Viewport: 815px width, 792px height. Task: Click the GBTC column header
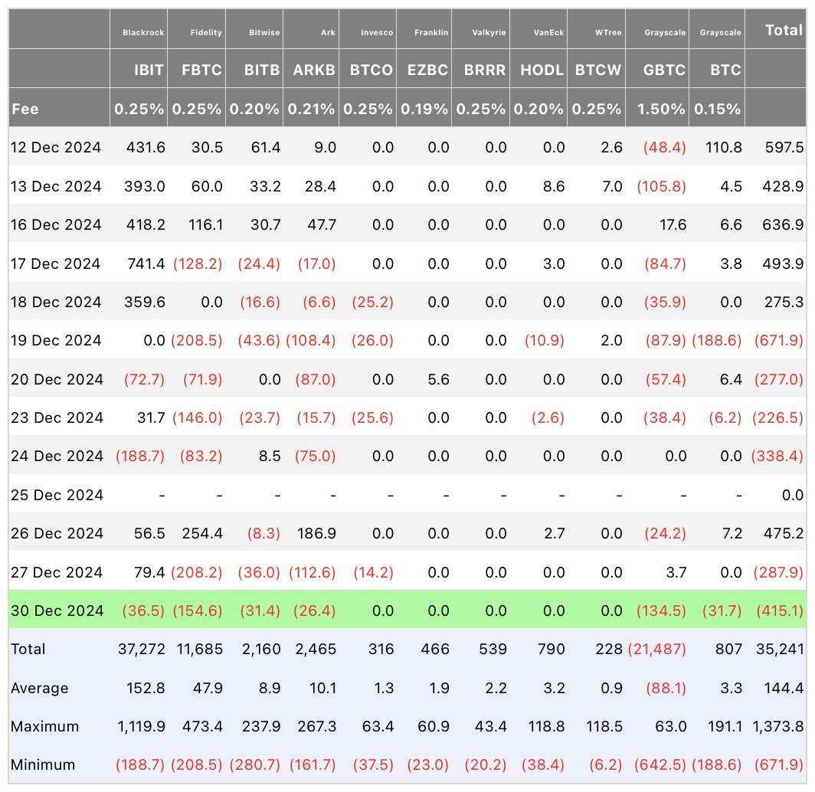point(664,70)
